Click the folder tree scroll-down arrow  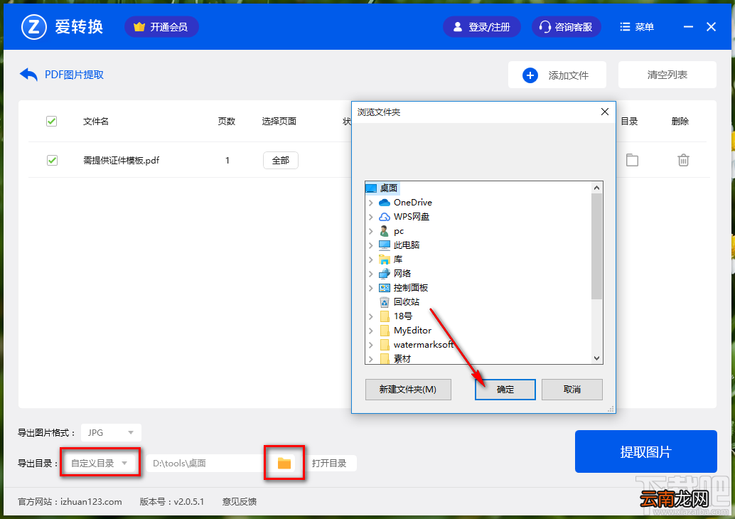point(596,358)
